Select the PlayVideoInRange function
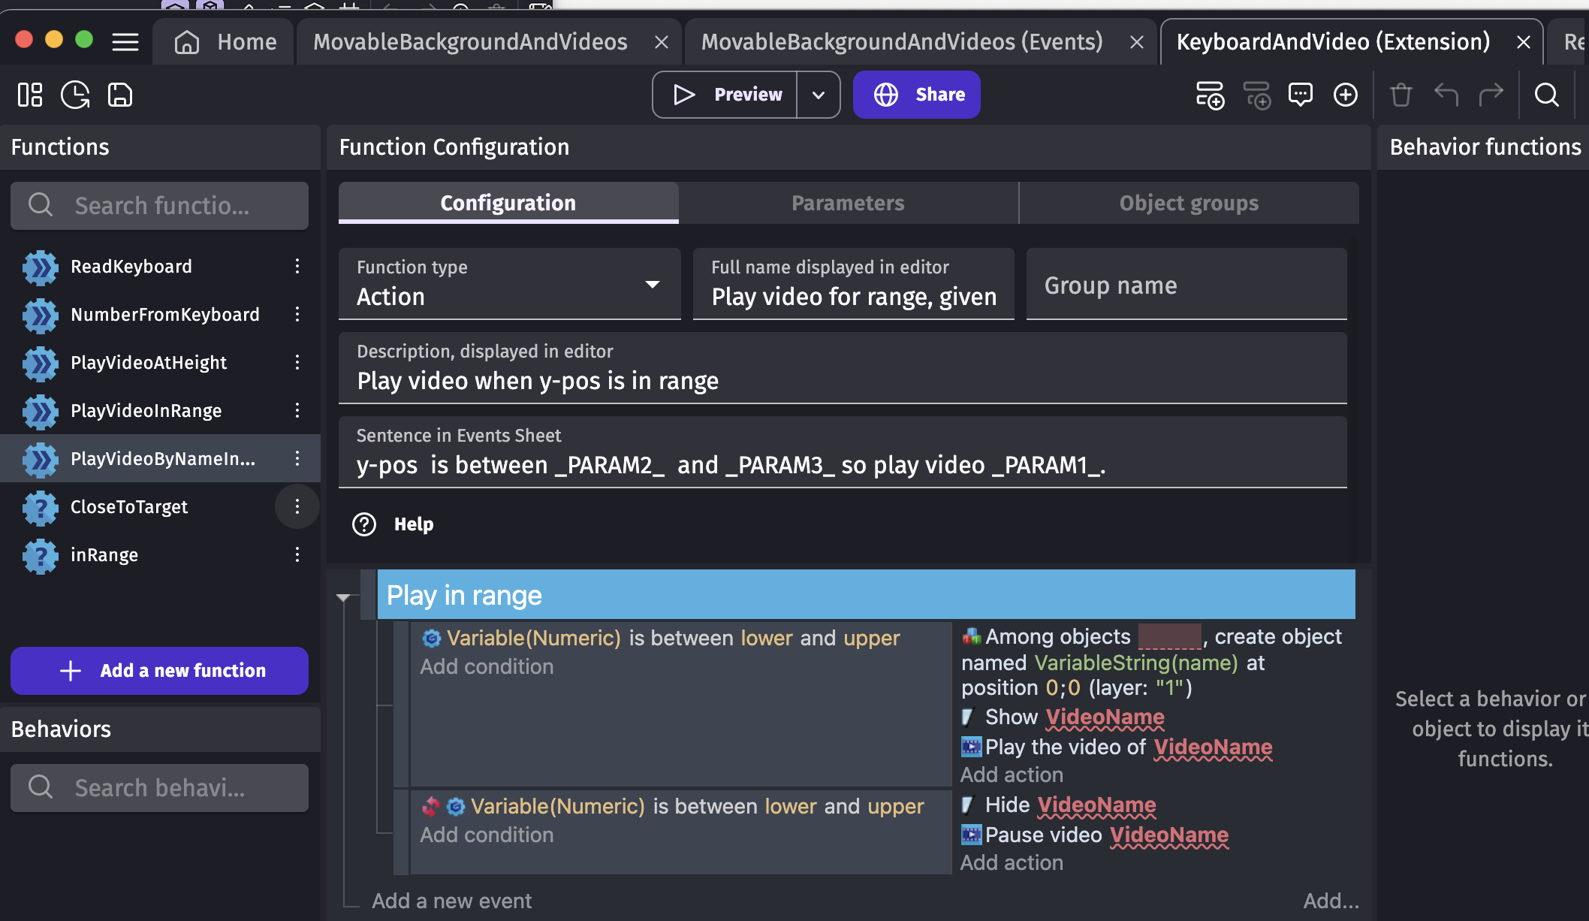The height and width of the screenshot is (921, 1589). tap(146, 410)
